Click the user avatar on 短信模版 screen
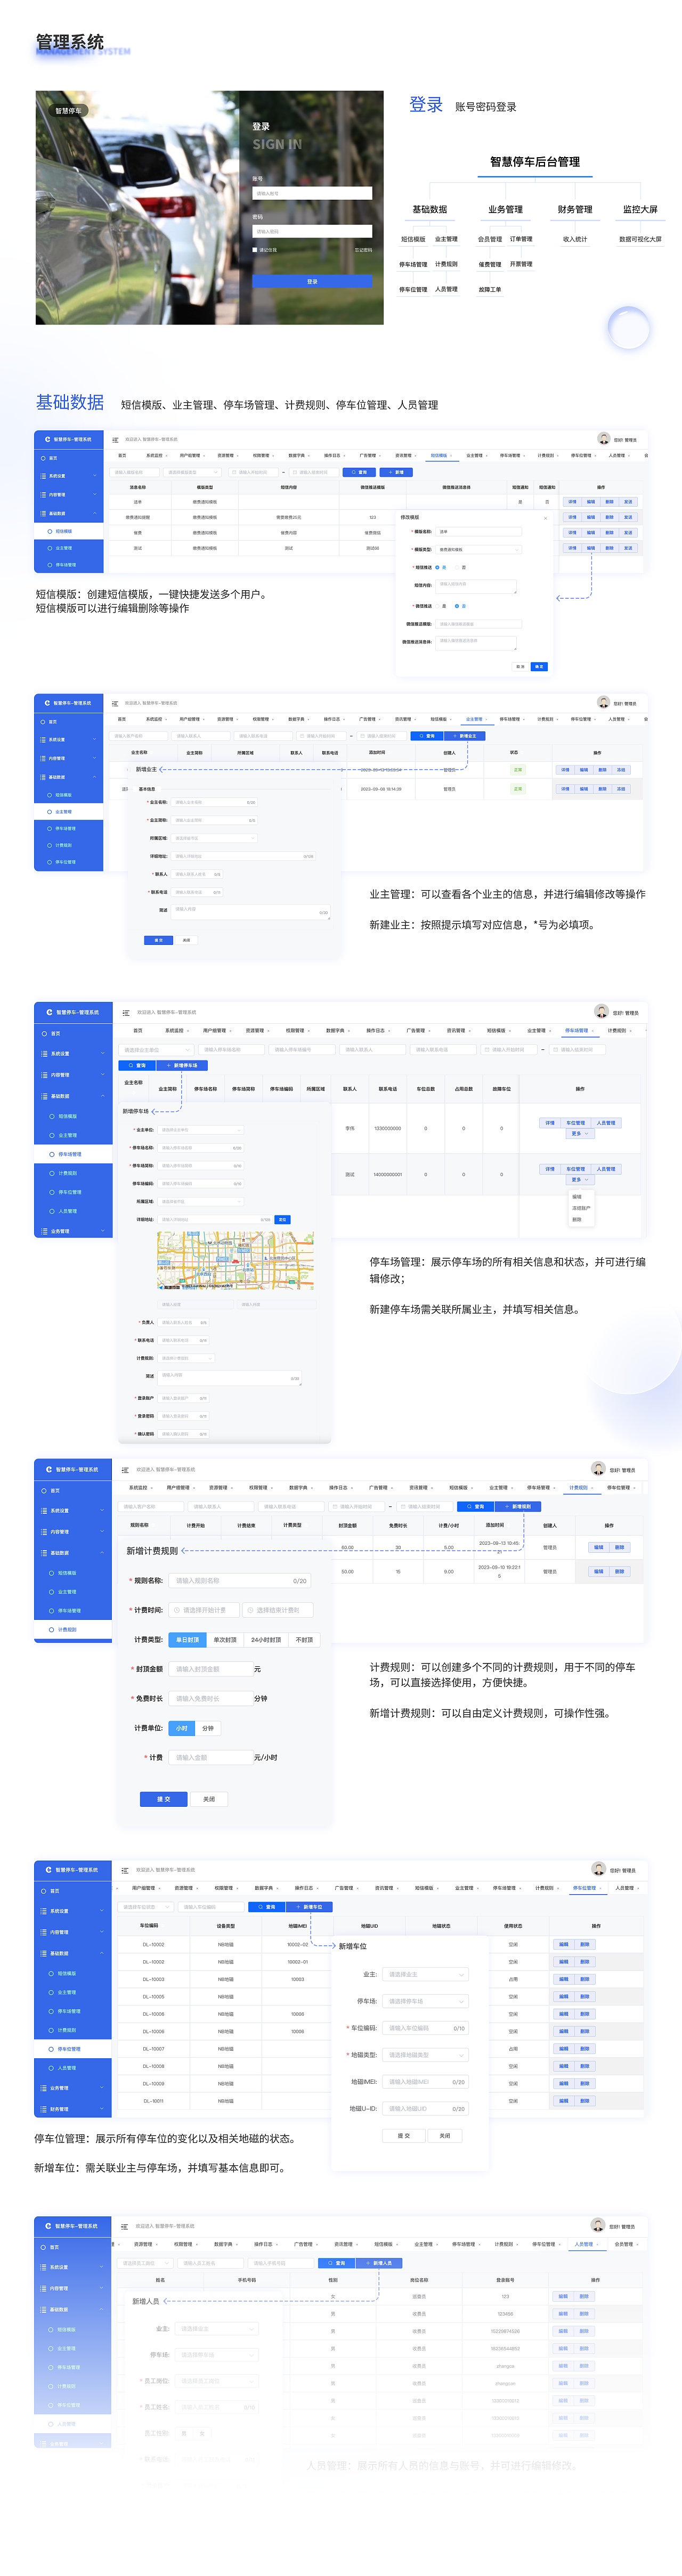 [604, 438]
